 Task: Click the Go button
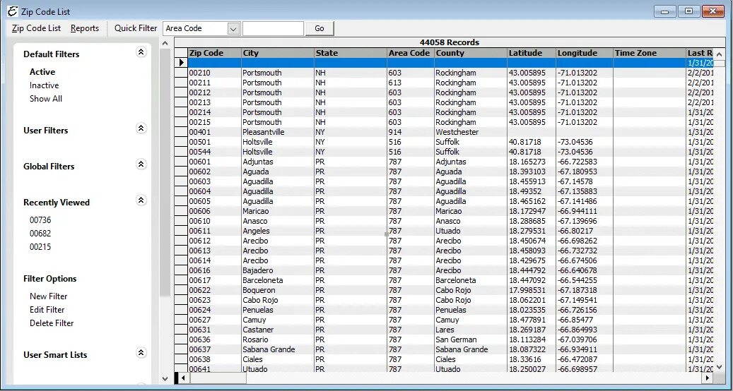pyautogui.click(x=319, y=28)
